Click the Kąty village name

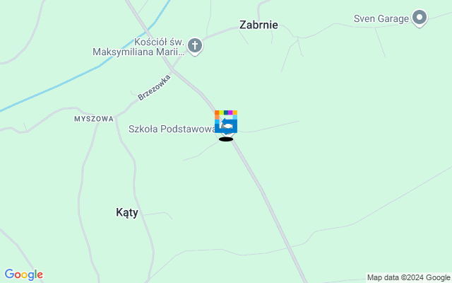coord(127,212)
